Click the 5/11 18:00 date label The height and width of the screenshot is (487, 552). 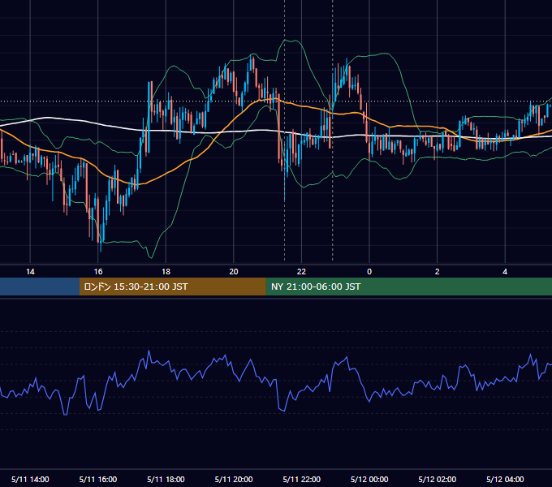pyautogui.click(x=166, y=479)
